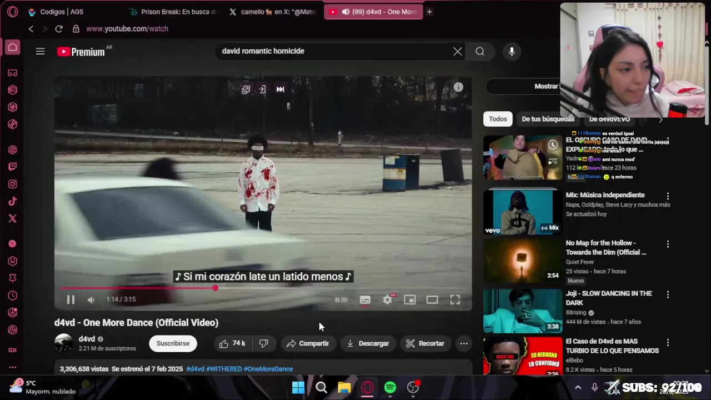Dislike the video
This screenshot has width=711, height=400.
click(264, 343)
